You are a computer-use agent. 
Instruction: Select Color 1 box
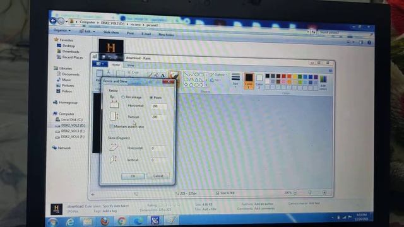(x=249, y=81)
